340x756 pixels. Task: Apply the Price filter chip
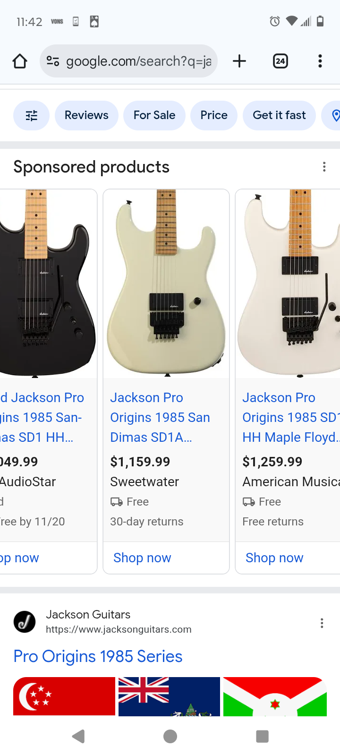(214, 115)
